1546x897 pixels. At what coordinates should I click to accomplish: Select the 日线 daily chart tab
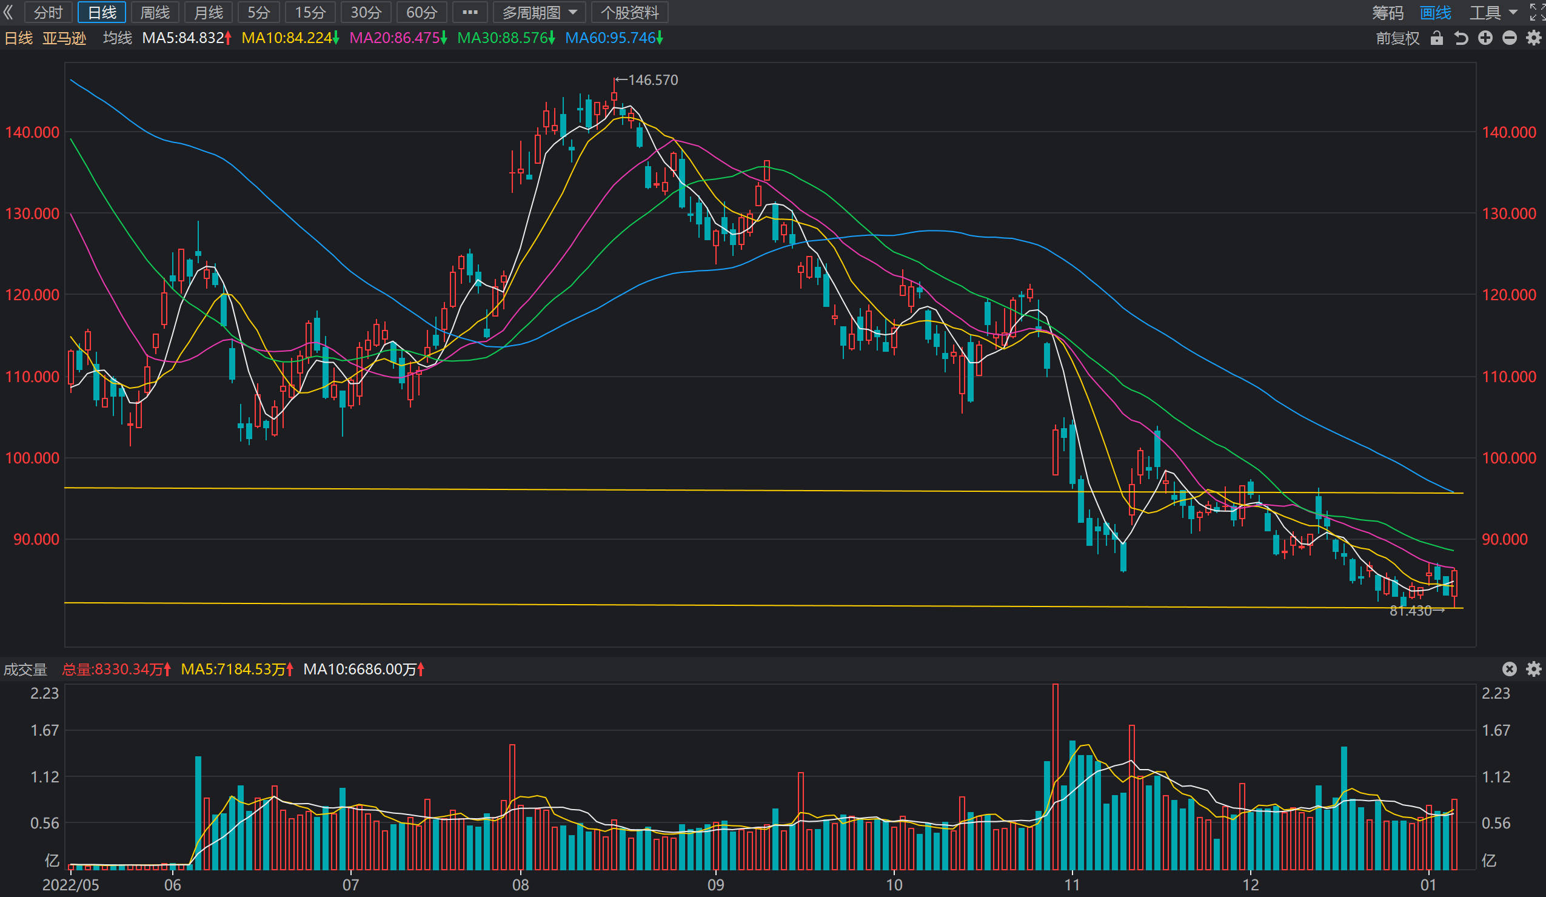[102, 12]
